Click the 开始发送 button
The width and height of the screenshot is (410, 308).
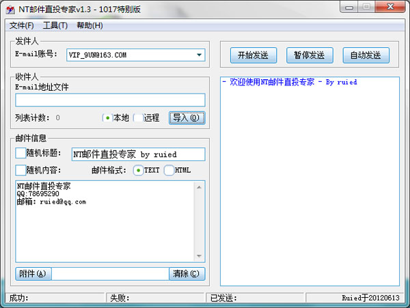click(x=254, y=55)
